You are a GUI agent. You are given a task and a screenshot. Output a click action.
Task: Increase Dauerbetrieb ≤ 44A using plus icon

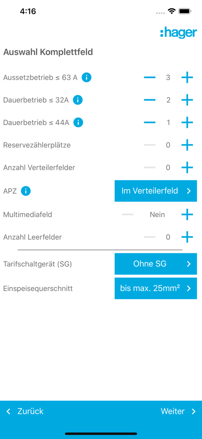pos(187,122)
